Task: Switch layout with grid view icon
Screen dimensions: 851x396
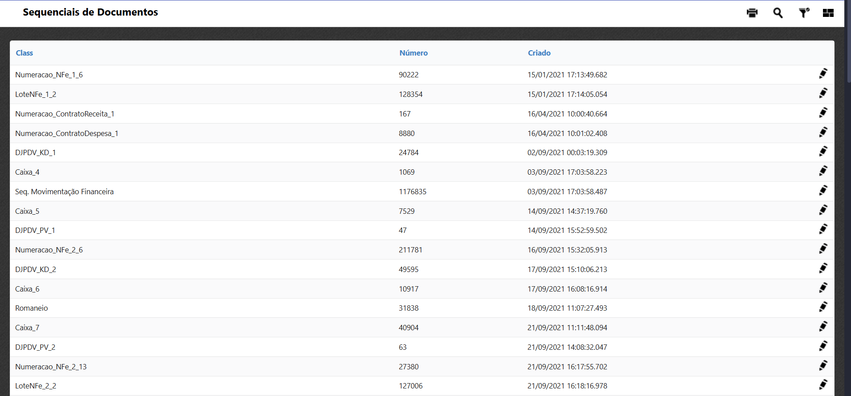Action: click(828, 13)
